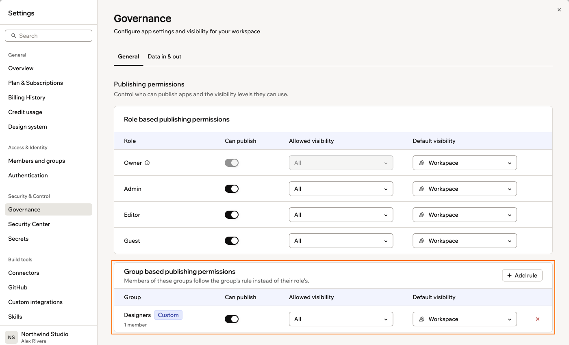This screenshot has width=569, height=345.
Task: Click the Custom tag beside Designers
Action: (x=168, y=315)
